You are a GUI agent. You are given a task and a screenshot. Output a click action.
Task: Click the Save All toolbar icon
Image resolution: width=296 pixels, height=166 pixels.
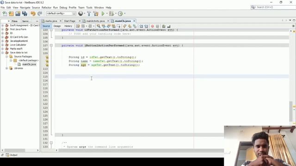tap(25, 13)
